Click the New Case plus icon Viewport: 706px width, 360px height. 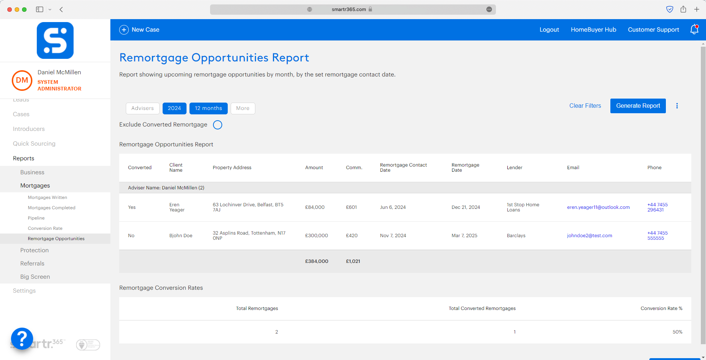tap(124, 30)
